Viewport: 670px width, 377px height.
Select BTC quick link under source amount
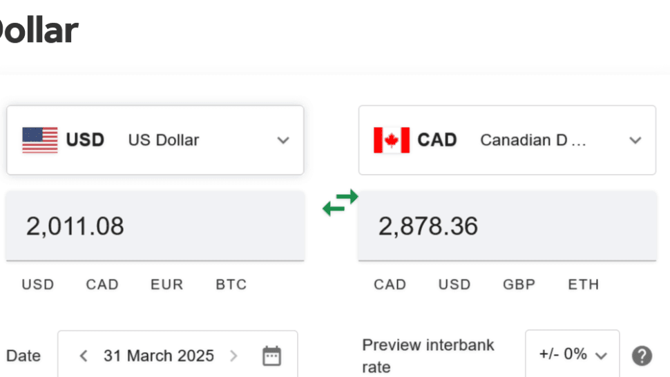231,284
